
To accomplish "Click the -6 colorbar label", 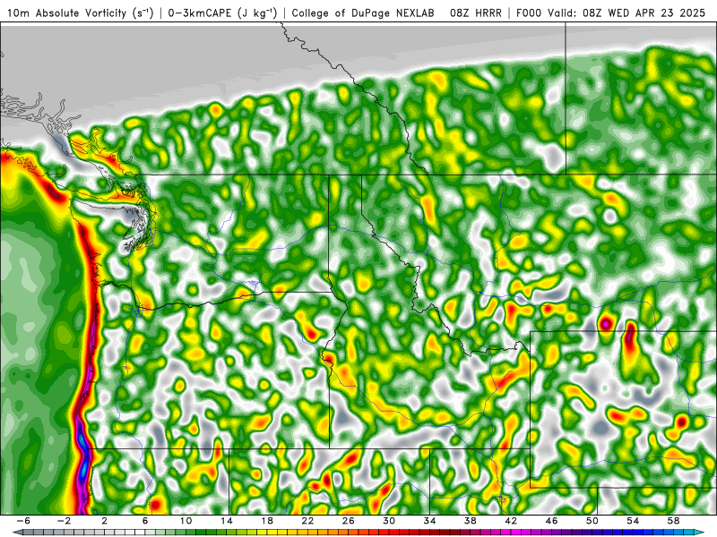I will click(x=23, y=521).
